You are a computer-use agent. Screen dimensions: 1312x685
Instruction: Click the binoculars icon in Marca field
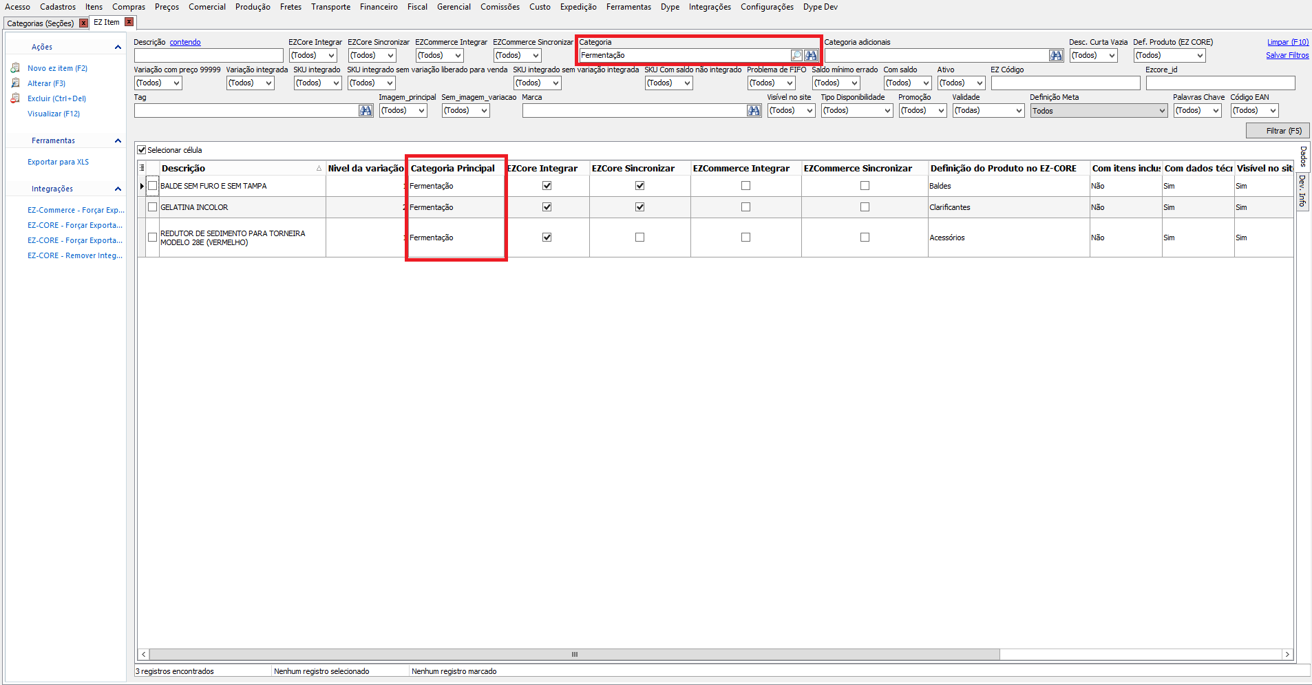tap(754, 110)
